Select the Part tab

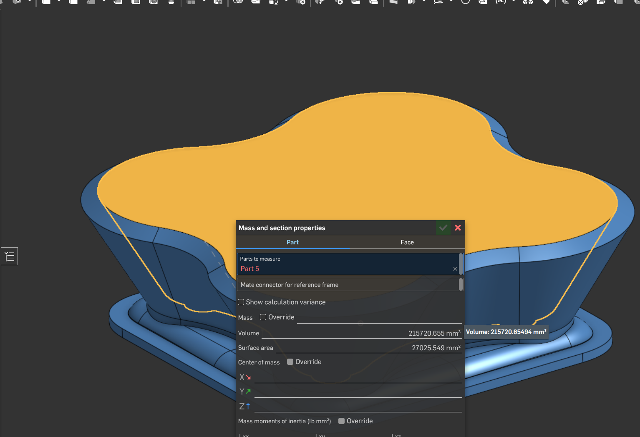tap(292, 242)
